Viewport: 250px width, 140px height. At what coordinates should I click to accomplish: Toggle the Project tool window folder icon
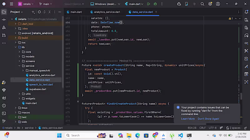click(4, 12)
